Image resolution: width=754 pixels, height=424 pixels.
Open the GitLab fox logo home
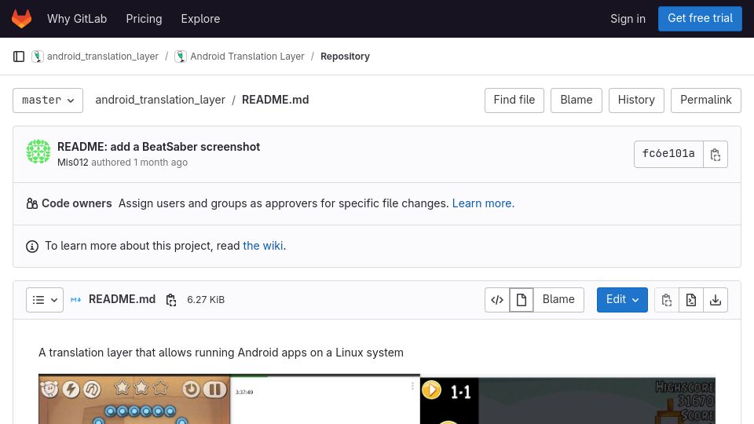22,19
